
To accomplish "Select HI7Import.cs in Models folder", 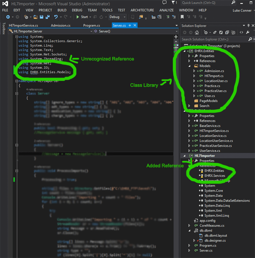I will pos(214,76).
